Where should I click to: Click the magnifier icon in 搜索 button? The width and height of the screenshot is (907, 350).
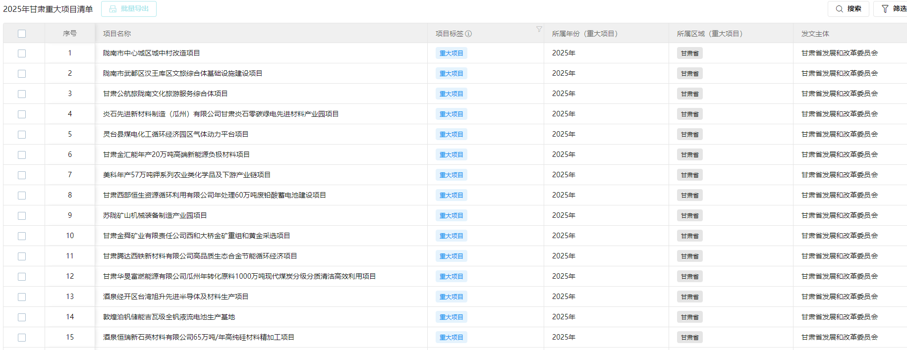tap(839, 9)
